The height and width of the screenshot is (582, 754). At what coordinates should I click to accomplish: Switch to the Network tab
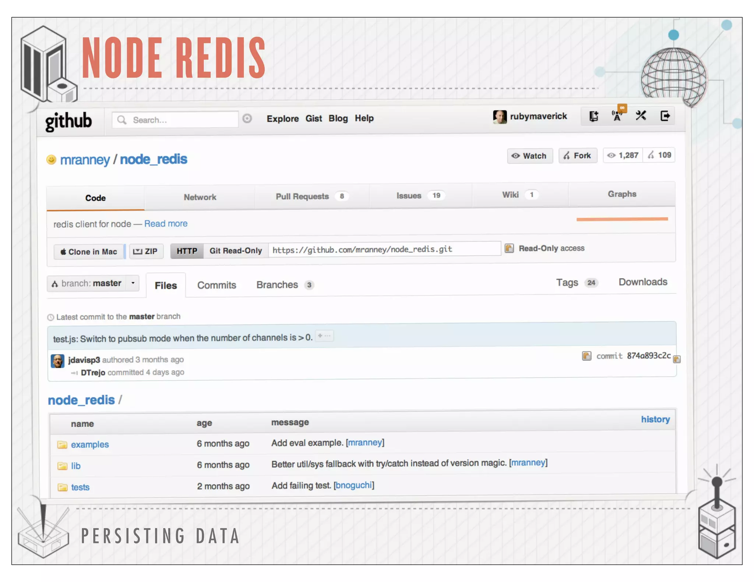point(200,198)
